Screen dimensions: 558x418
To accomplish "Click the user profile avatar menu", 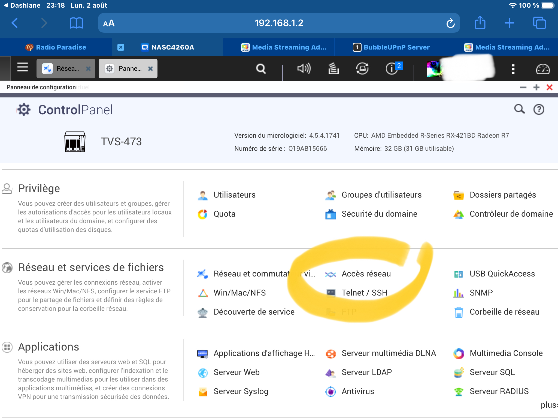I will [x=435, y=69].
